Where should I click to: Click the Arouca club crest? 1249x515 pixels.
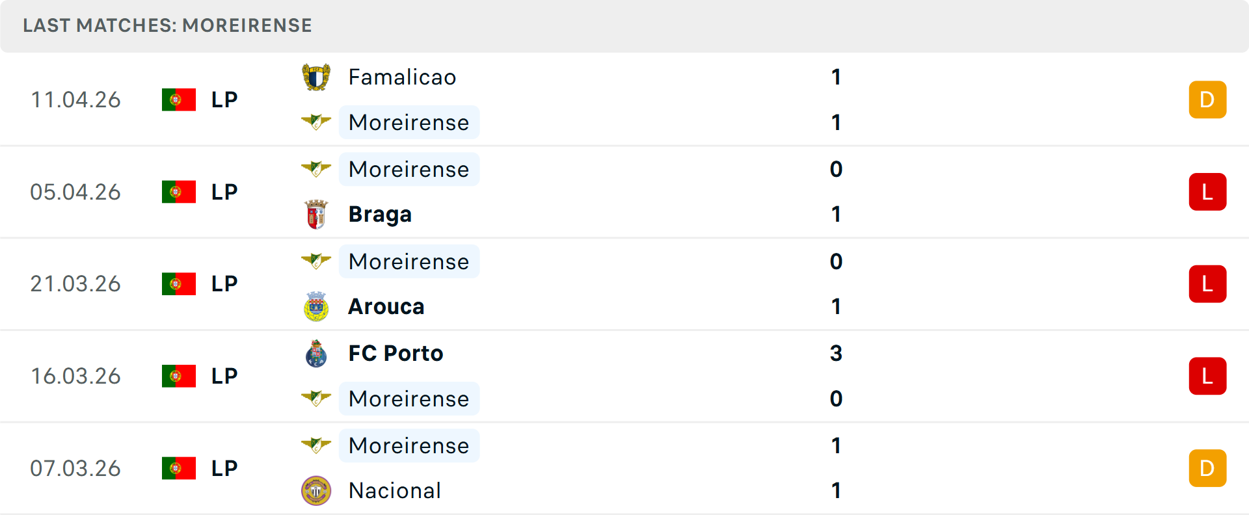coord(317,306)
